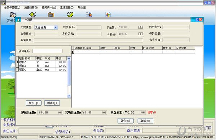Click the green folder with document toolbar icon
This screenshot has width=216, height=140.
pyautogui.click(x=70, y=14)
